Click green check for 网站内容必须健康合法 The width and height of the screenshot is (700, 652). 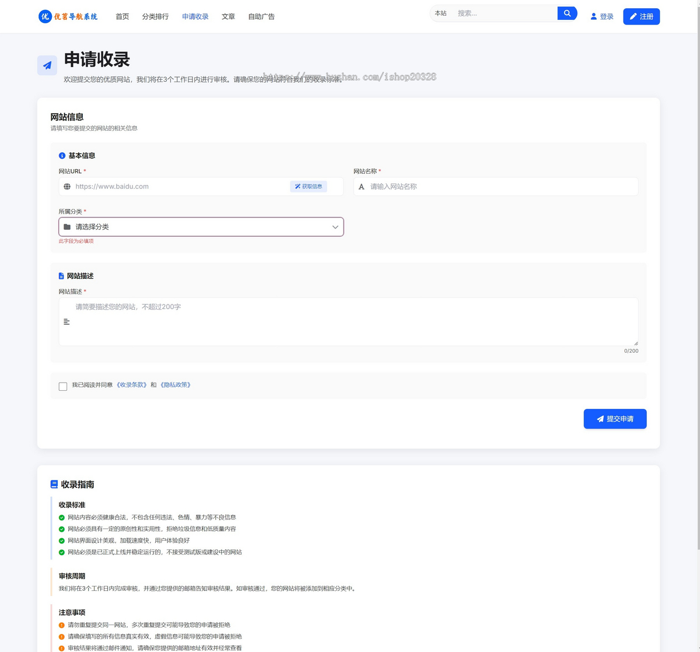(62, 517)
